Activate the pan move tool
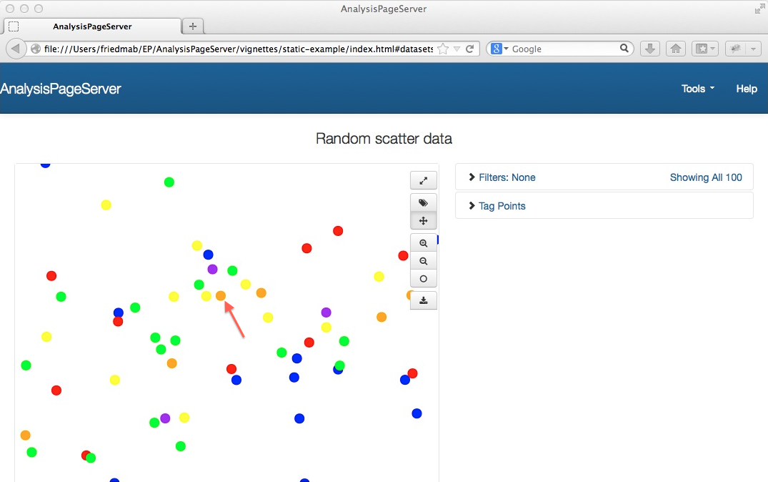768x482 pixels. pos(423,221)
